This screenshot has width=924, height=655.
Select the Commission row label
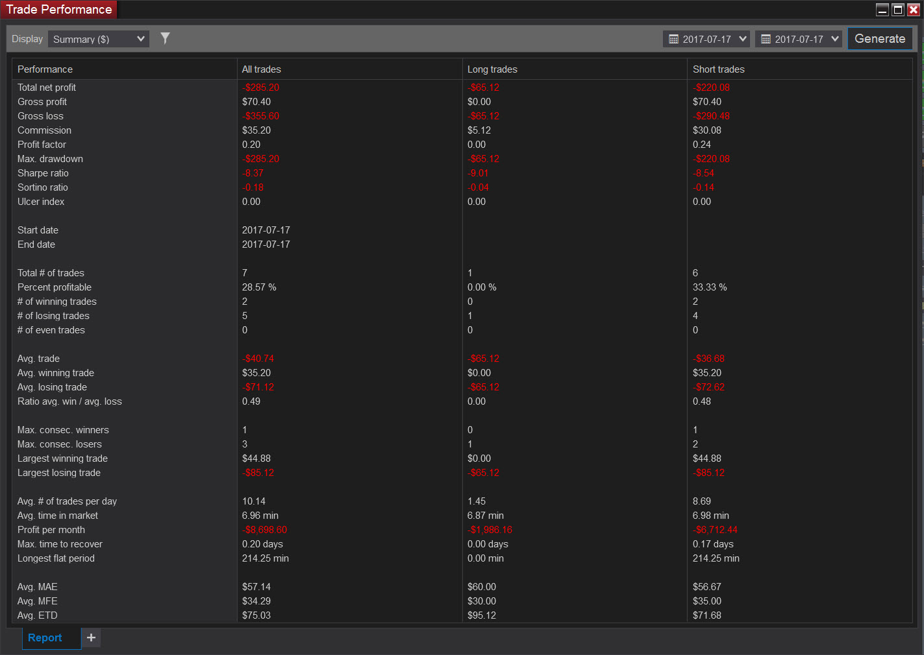[44, 130]
